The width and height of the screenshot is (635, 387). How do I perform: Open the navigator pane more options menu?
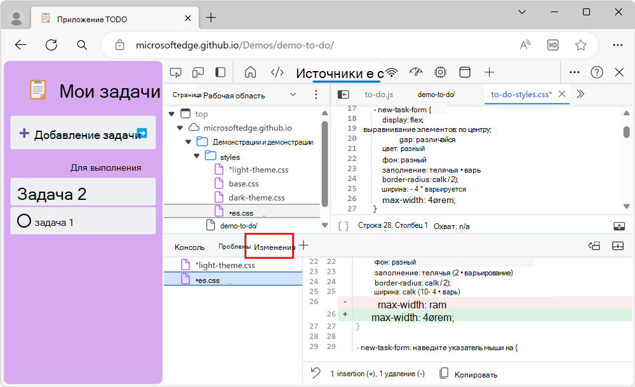coord(316,95)
